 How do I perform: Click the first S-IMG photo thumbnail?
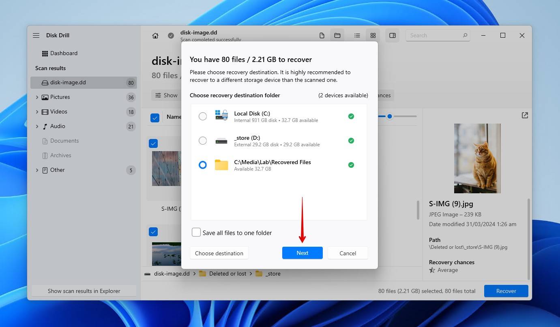click(x=166, y=169)
